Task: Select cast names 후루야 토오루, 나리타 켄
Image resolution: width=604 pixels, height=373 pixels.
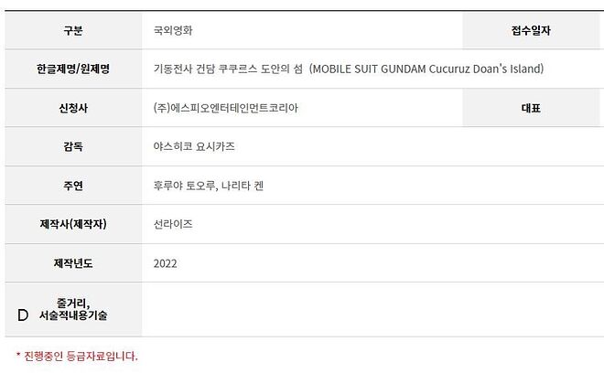Action: point(209,186)
